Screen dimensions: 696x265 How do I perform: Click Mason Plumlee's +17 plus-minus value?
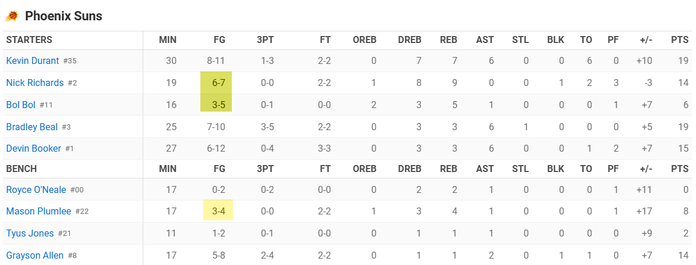pos(644,212)
